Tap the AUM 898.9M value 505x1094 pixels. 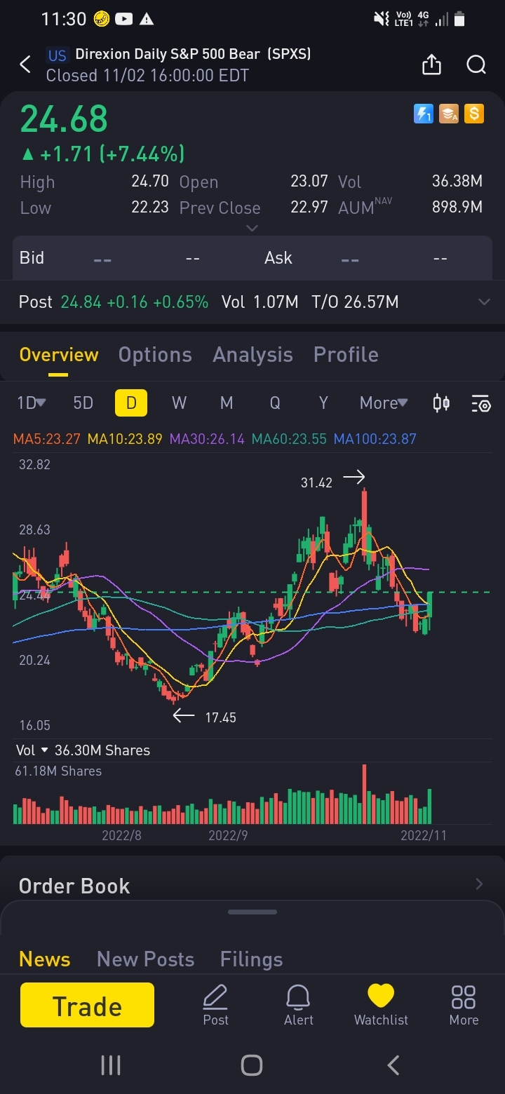point(457,208)
